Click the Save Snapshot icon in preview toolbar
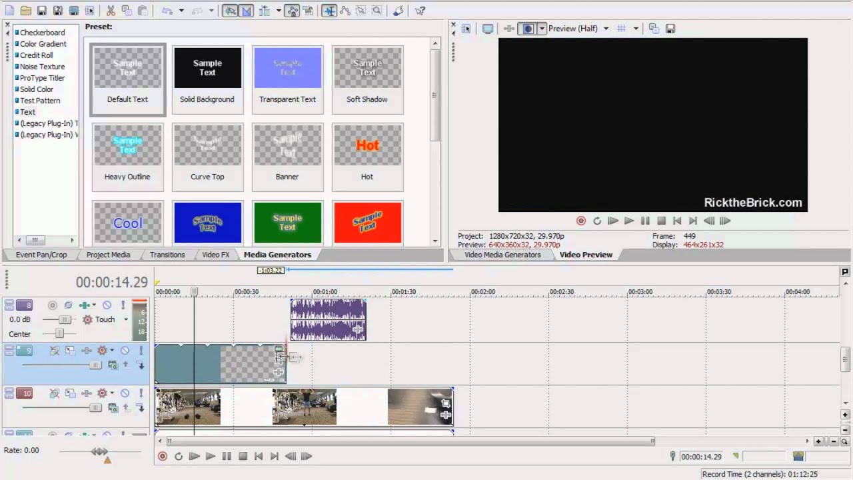The width and height of the screenshot is (853, 480). pos(670,29)
